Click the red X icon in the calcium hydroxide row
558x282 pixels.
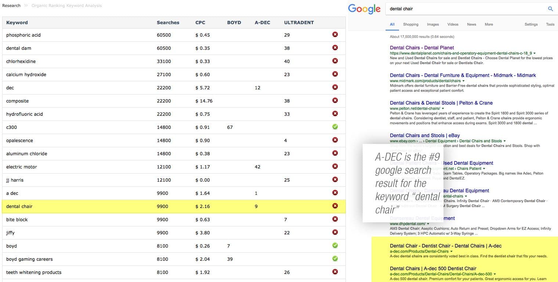click(335, 74)
